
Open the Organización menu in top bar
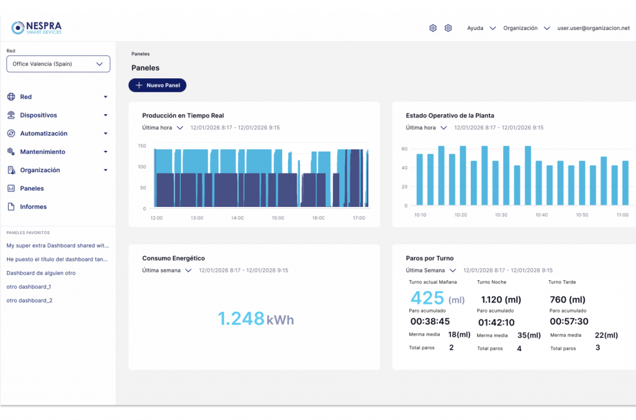[x=526, y=28]
